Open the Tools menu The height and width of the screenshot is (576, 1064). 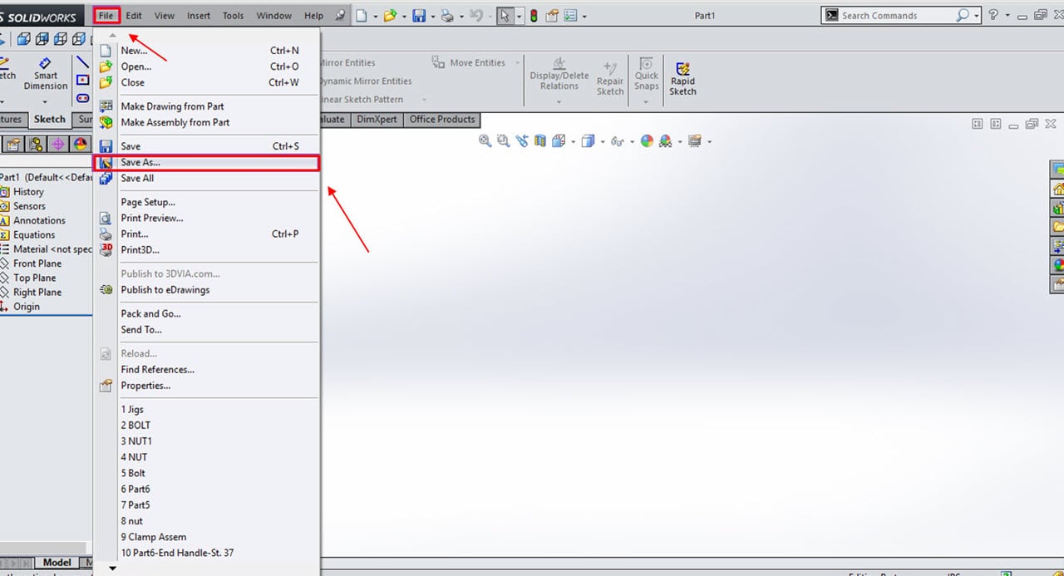click(x=234, y=15)
